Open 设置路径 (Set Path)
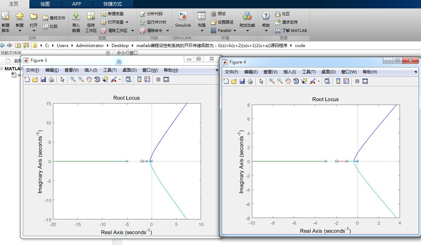The width and height of the screenshot is (421, 245). coord(222,22)
